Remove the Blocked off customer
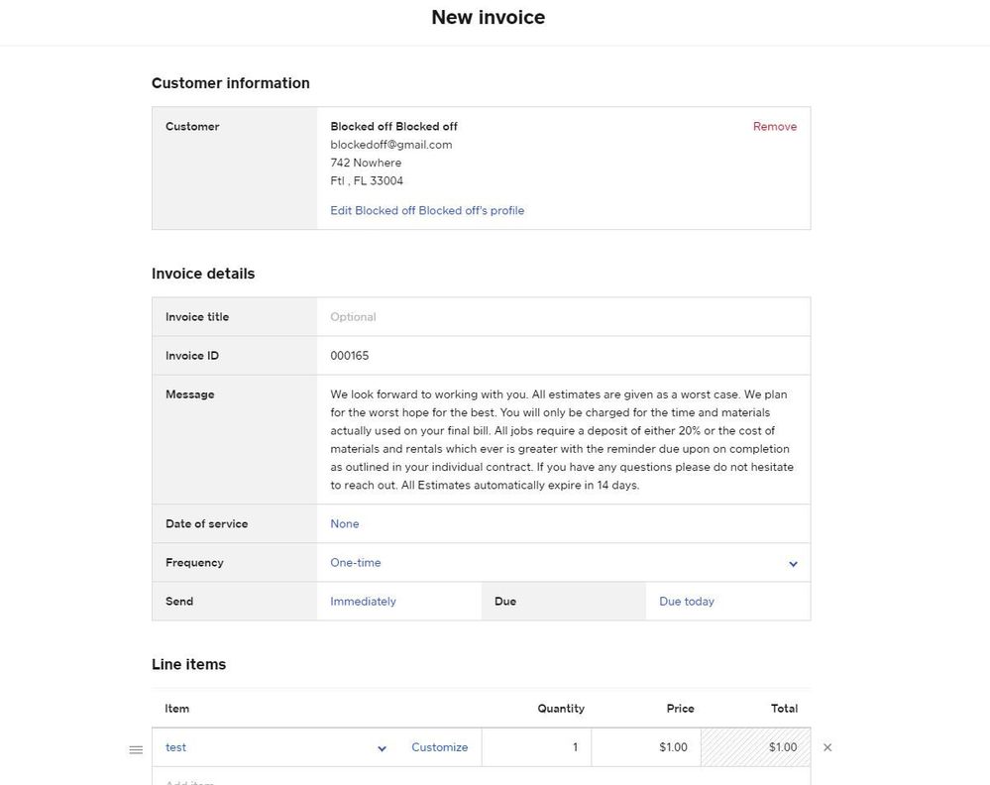The width and height of the screenshot is (990, 785). click(774, 127)
